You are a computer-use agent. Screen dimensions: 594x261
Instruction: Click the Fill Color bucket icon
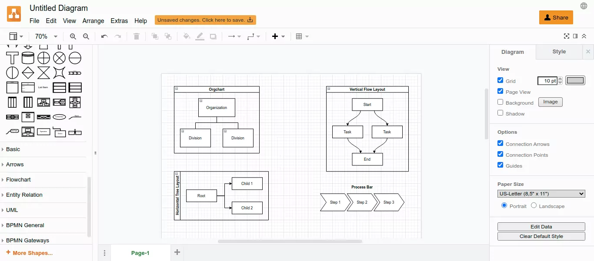[x=187, y=37]
